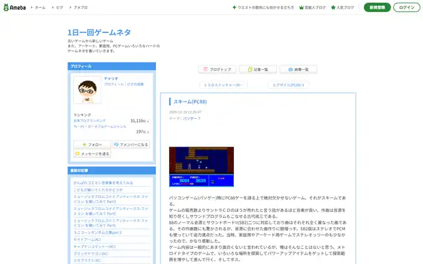Open blog title 1日一回ゲームネタ
423x264 pixels.
99,32
